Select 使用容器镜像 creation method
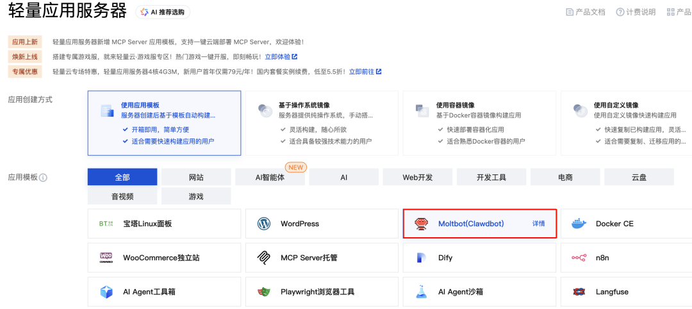 479,123
